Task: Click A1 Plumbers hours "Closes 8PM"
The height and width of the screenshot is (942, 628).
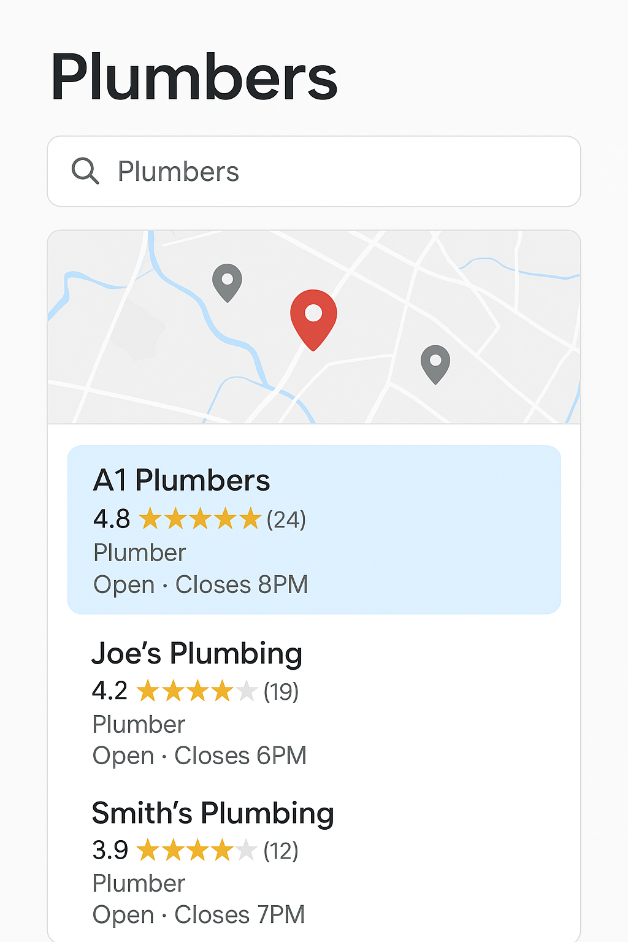Action: (x=242, y=584)
